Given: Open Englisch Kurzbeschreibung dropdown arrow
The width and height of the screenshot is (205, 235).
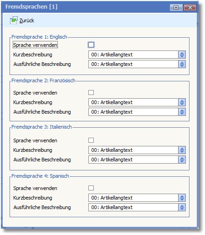Looking at the screenshot, I should coord(182,55).
